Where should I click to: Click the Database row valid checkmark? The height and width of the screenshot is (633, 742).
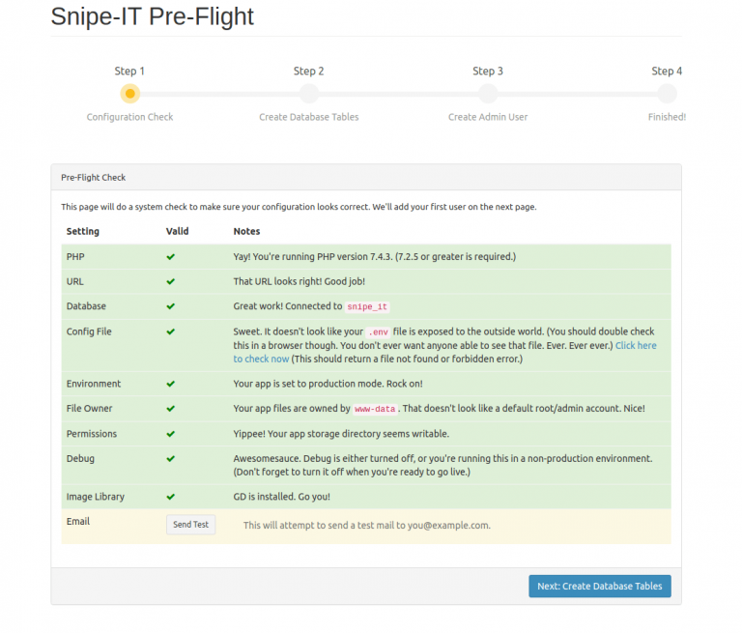(x=171, y=306)
